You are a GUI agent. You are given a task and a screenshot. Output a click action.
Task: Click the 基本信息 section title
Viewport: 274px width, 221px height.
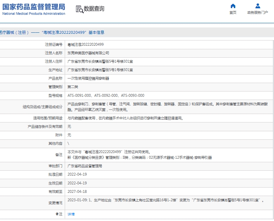96,32
